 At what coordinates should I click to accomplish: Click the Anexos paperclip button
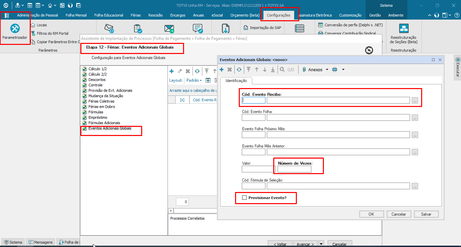[313, 70]
